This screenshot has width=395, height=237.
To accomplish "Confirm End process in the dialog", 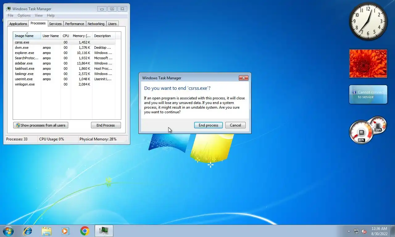I will (x=208, y=125).
